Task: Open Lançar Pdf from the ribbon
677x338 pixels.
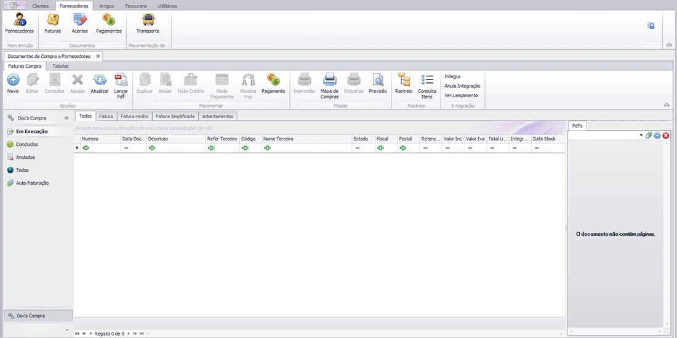Action: [x=121, y=79]
